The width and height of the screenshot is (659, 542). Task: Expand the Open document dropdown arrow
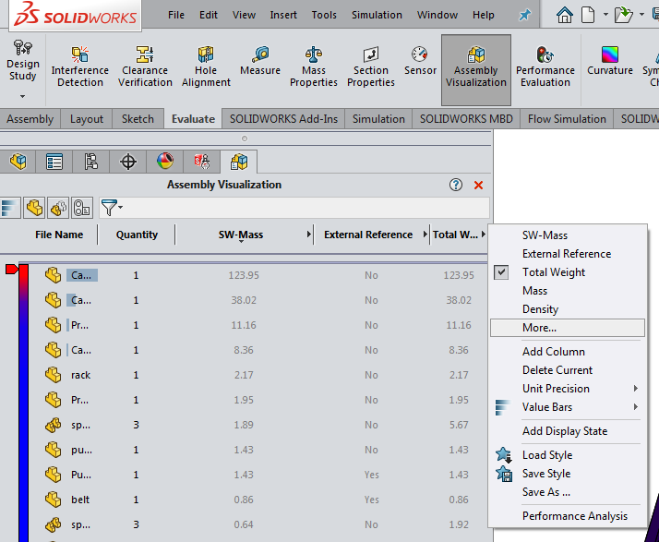(641, 14)
